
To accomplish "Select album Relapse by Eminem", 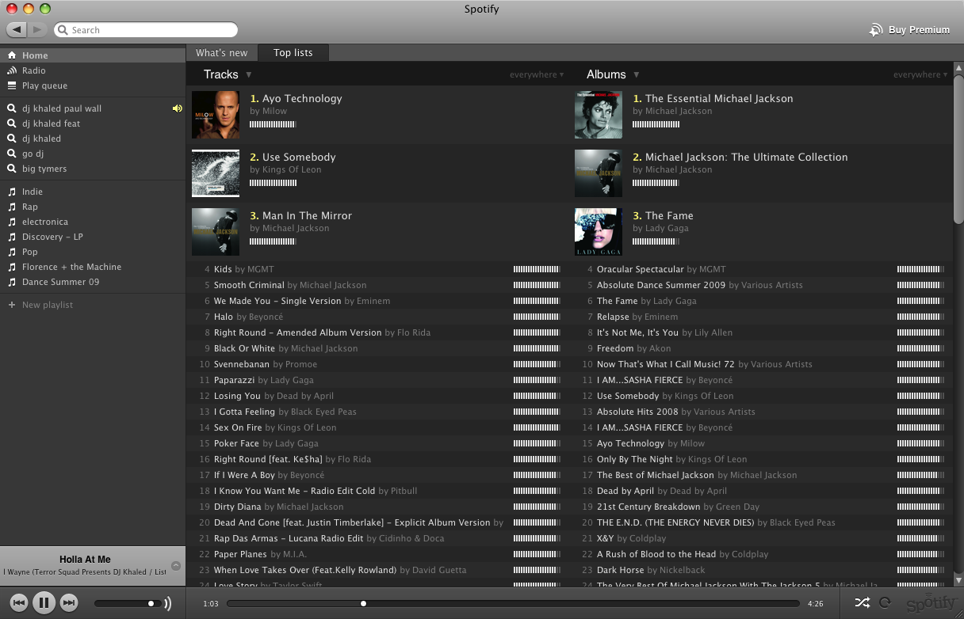I will (761, 317).
